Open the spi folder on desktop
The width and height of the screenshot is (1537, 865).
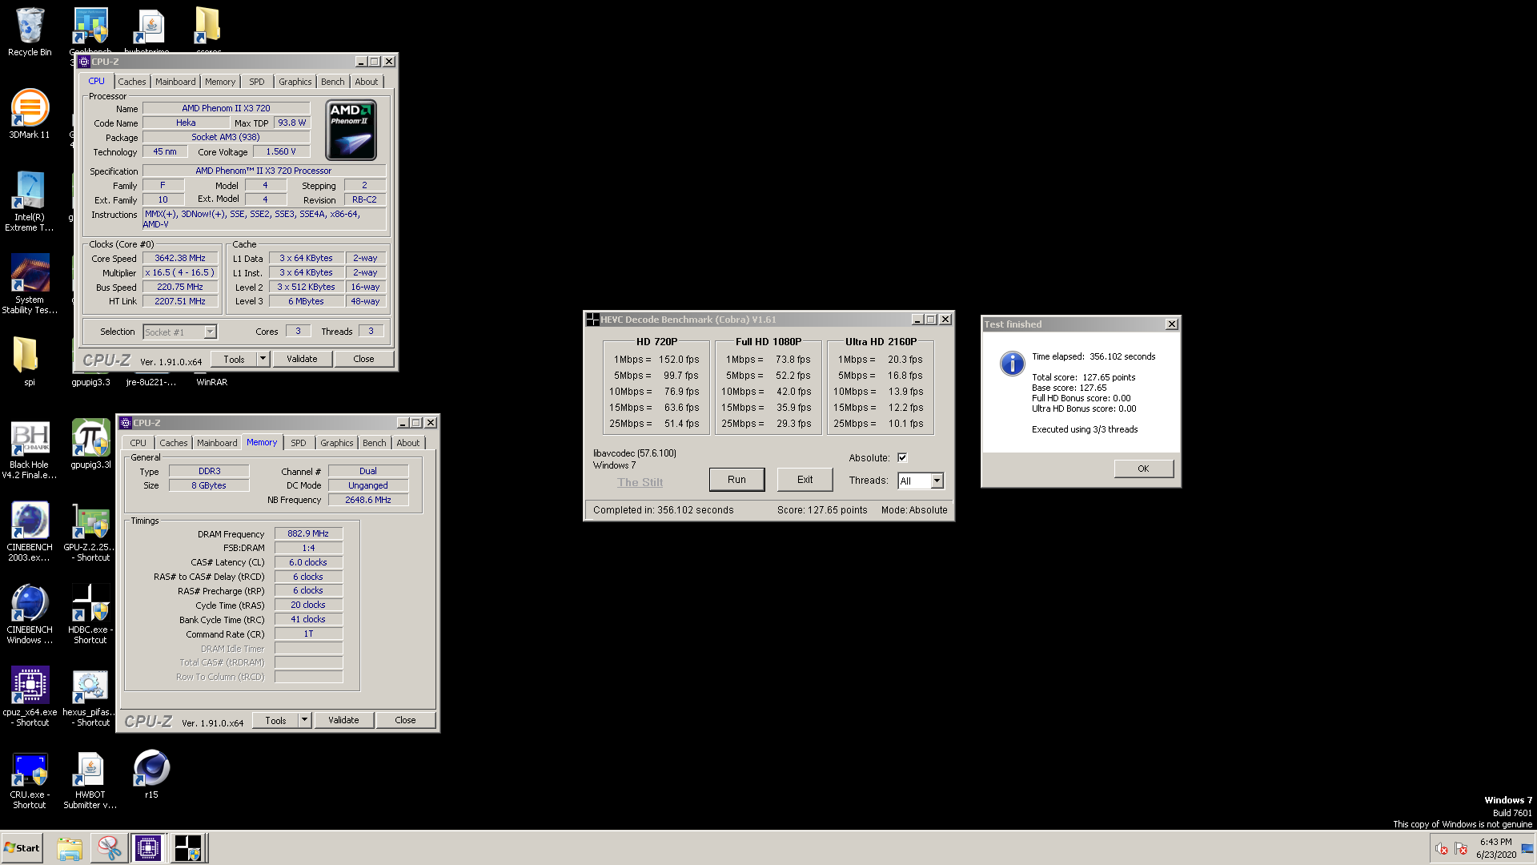(30, 360)
